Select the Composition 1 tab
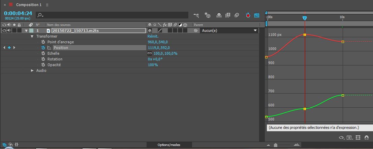373x149 pixels. (29, 5)
